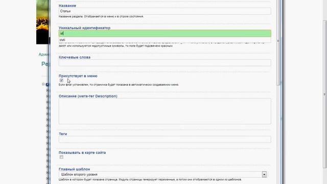The width and height of the screenshot is (327, 184).
Task: Pick the stati autocomplete suggestion
Action: pyautogui.click(x=165, y=40)
